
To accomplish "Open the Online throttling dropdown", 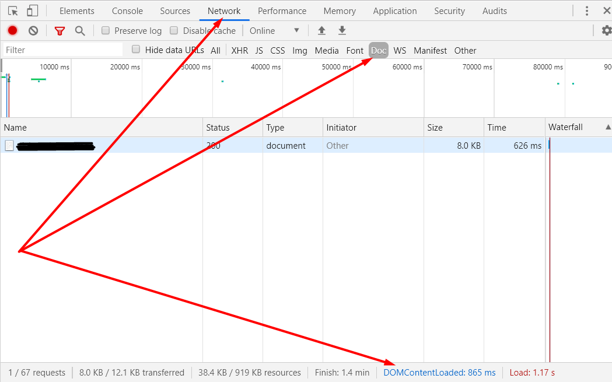I will pyautogui.click(x=274, y=30).
